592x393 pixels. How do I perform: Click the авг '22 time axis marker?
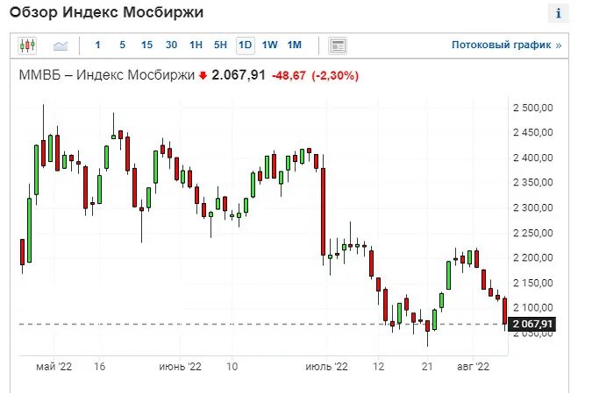tap(473, 367)
